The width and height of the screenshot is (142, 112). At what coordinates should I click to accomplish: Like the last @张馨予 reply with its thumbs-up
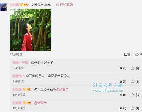point(133,108)
